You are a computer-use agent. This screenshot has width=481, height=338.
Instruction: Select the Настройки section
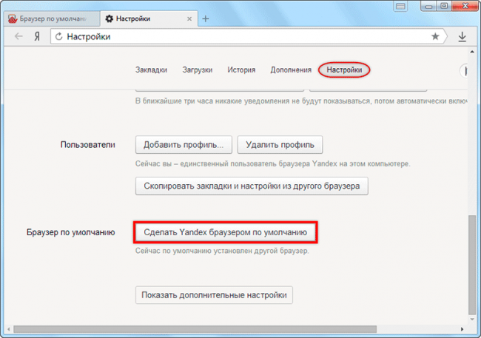(344, 70)
